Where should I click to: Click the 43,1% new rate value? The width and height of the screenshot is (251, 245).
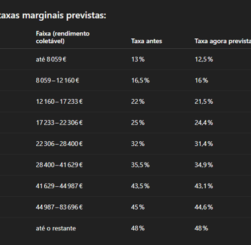(204, 186)
